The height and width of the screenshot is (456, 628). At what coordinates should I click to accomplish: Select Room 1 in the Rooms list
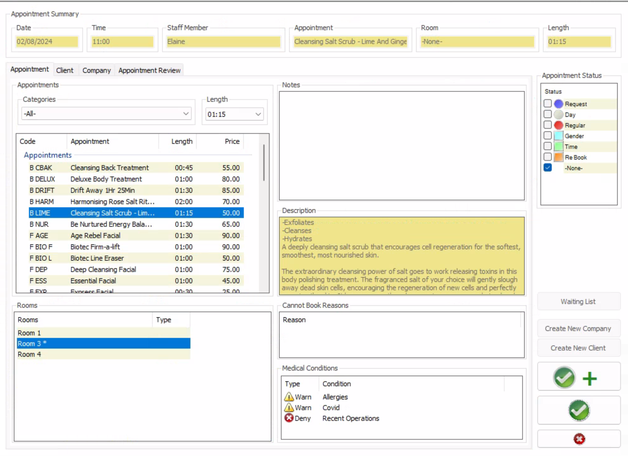coord(103,333)
